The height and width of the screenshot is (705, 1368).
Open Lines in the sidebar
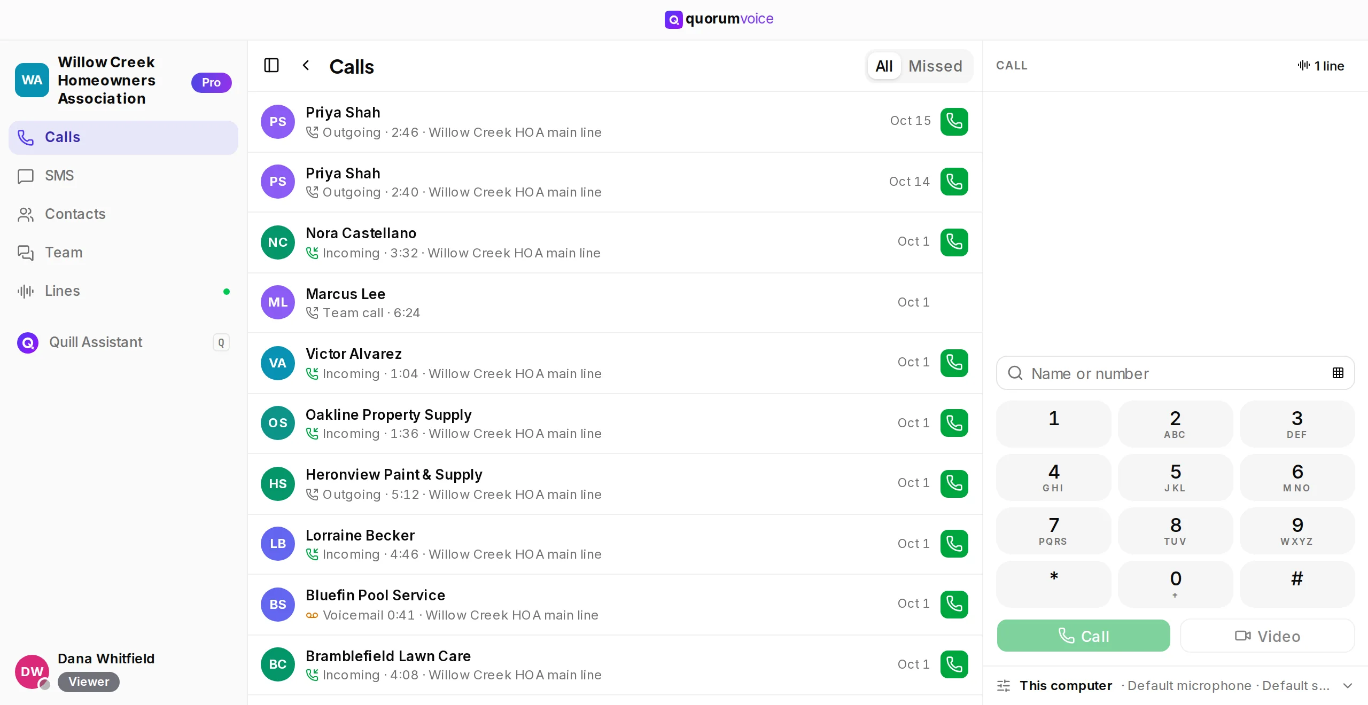tap(123, 291)
